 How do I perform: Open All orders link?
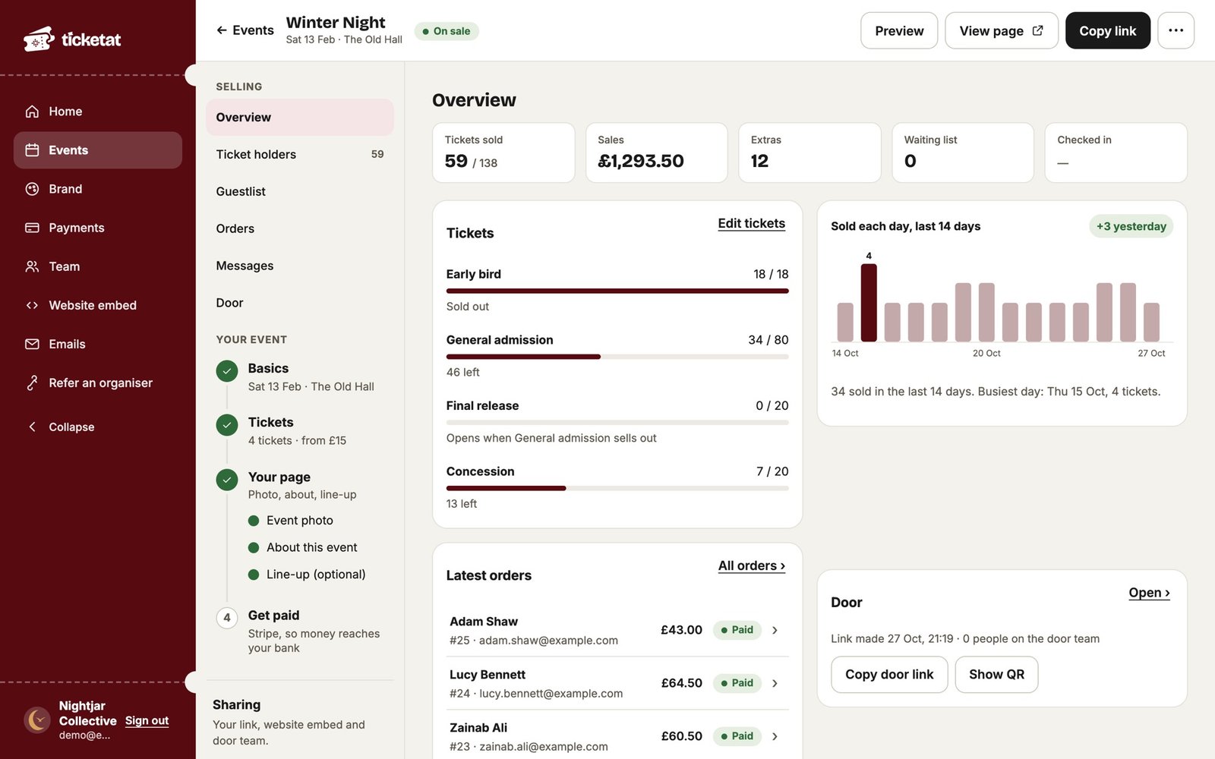click(x=751, y=565)
